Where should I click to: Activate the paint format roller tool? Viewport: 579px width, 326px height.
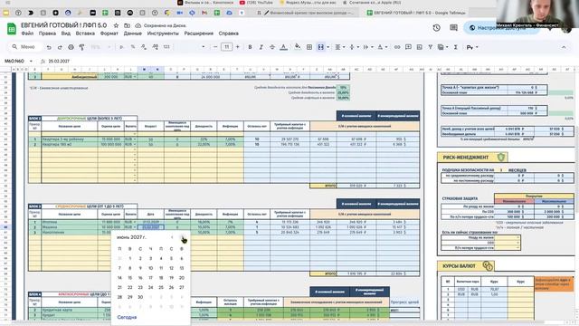[x=81, y=47]
